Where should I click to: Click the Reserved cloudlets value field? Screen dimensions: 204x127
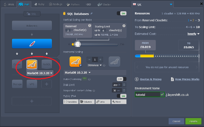[68, 30]
